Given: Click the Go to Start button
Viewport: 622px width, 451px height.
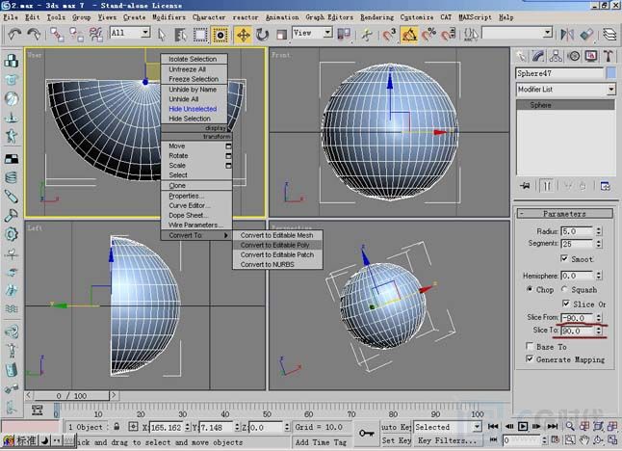Looking at the screenshot, I should pos(493,426).
